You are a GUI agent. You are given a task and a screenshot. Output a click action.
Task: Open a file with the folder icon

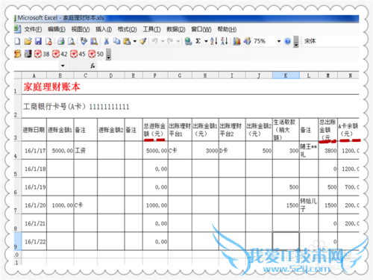pyautogui.click(x=28, y=41)
